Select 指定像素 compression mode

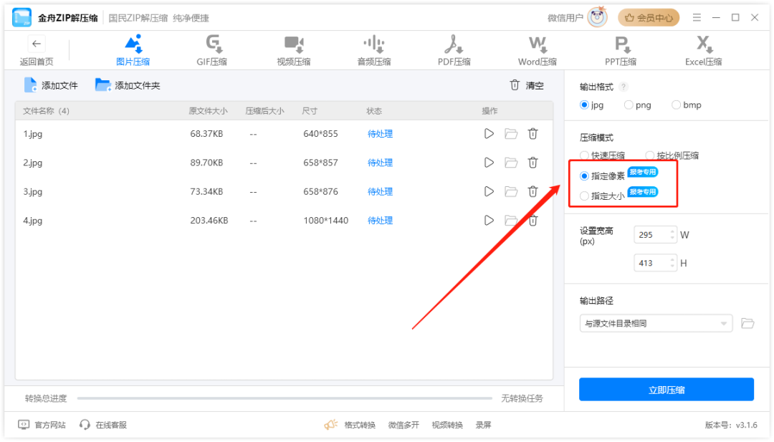(x=585, y=176)
